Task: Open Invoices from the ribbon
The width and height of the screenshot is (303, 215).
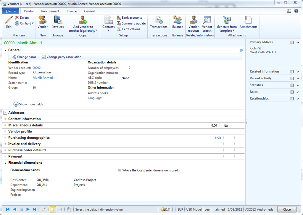Action: pyautogui.click(x=58, y=22)
